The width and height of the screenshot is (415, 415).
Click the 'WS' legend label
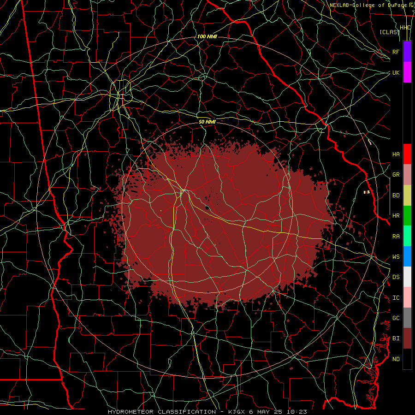(396, 257)
